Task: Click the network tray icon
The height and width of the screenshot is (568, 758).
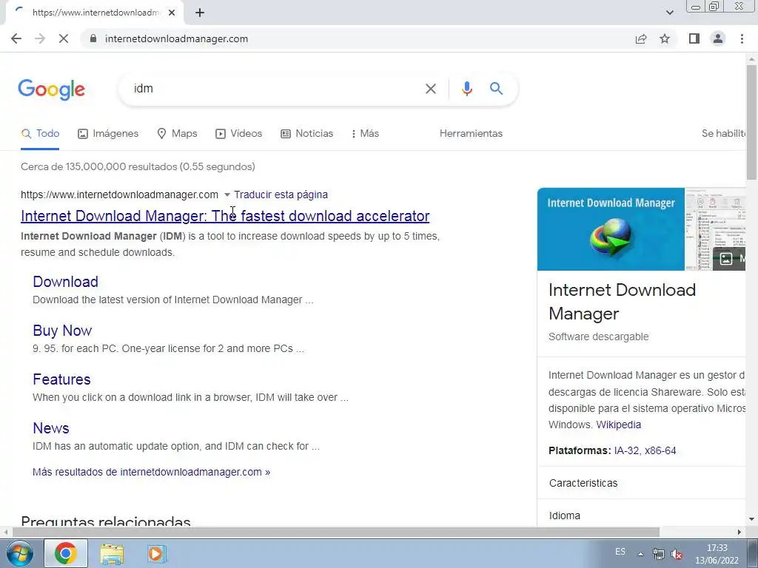Action: click(658, 554)
